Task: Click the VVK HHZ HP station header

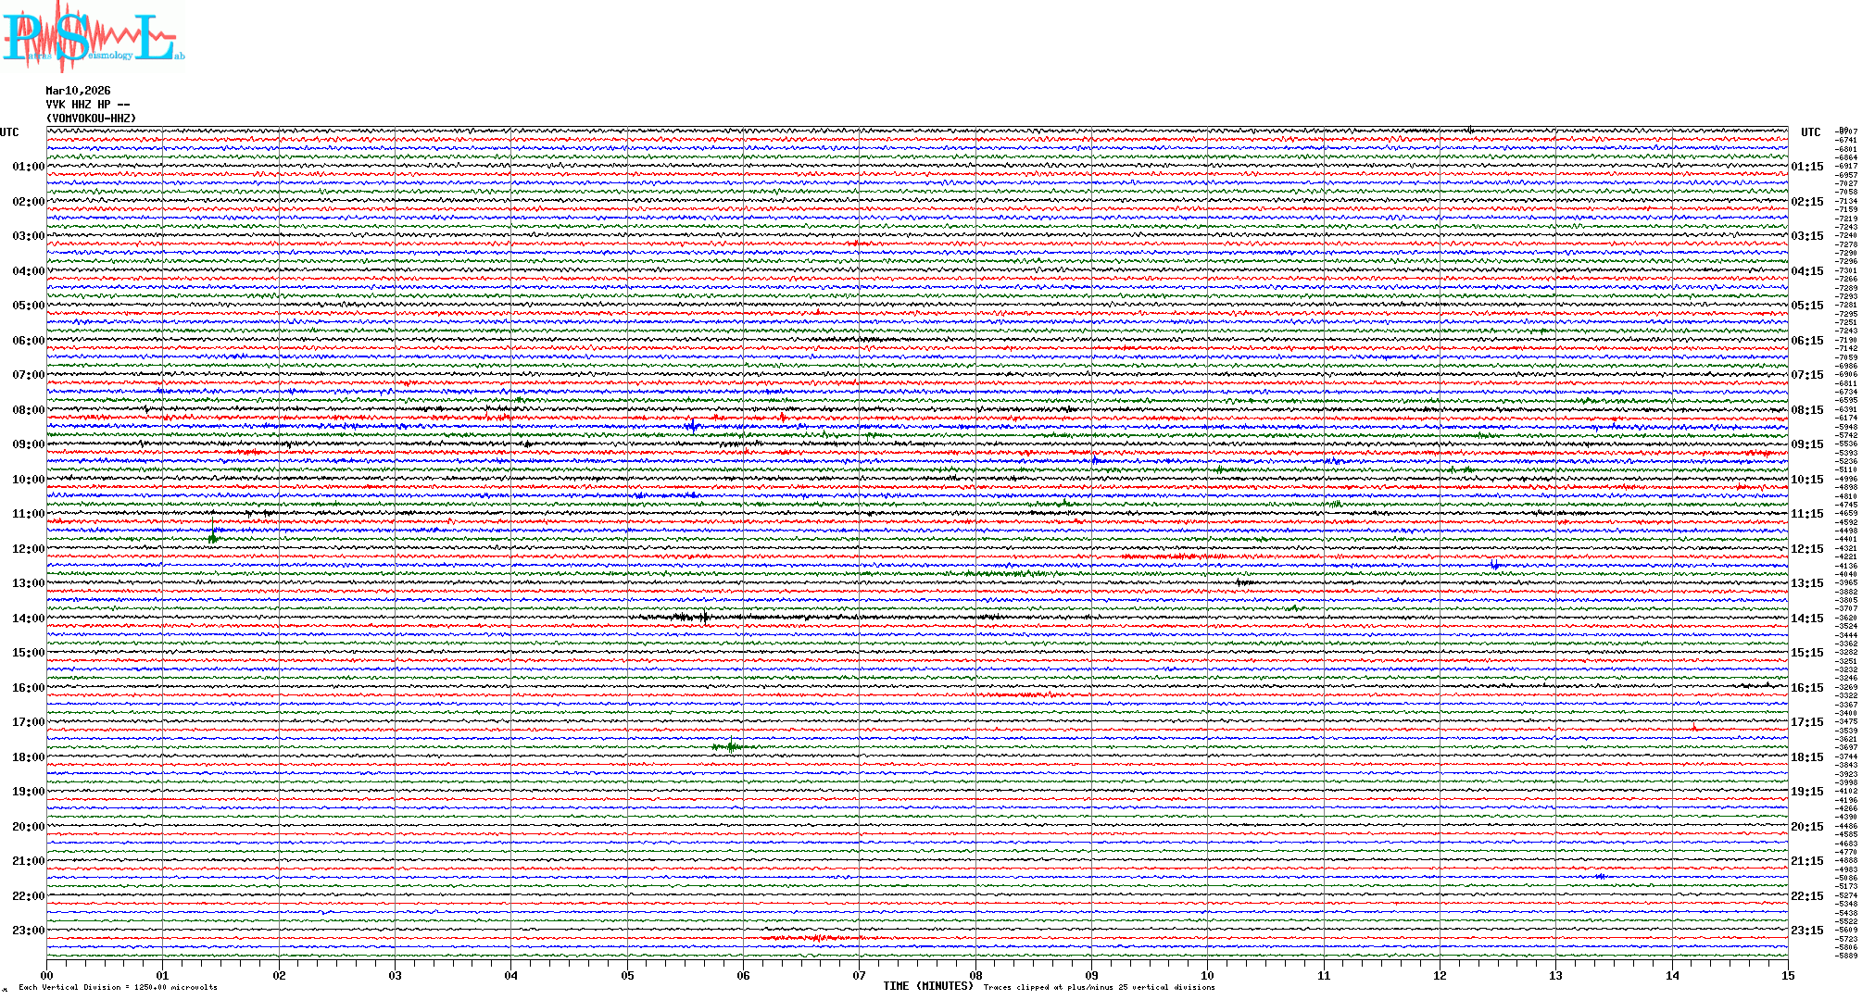Action: coord(87,105)
